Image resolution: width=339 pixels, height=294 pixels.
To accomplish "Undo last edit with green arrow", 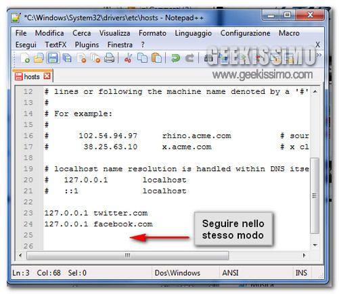I will click(175, 58).
